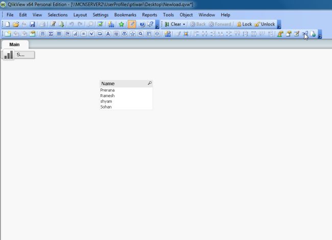This screenshot has height=240, width=332.
Task: Create a Statistics Box with the sigma icon
Action: [x=51, y=34]
